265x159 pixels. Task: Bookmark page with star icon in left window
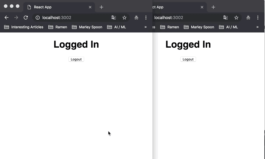pyautogui.click(x=124, y=18)
